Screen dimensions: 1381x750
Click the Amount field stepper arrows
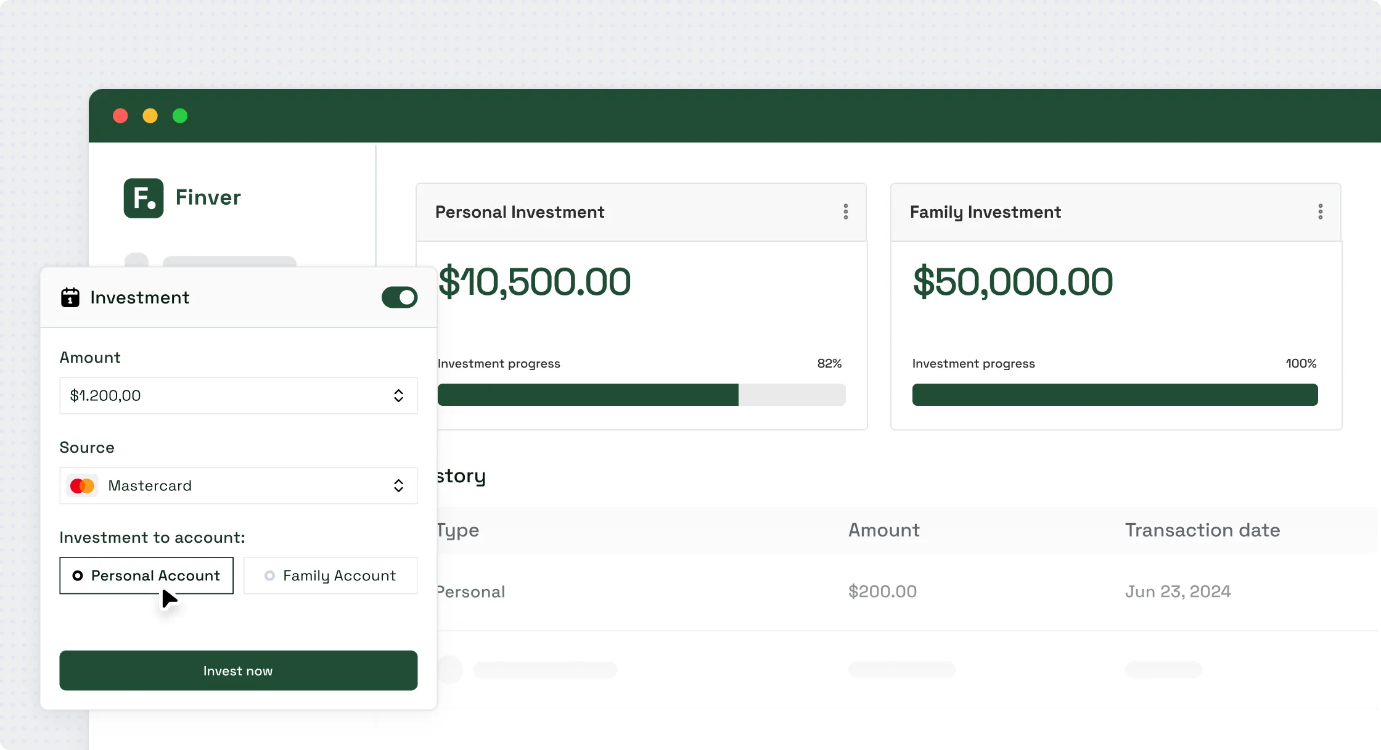pyautogui.click(x=398, y=396)
